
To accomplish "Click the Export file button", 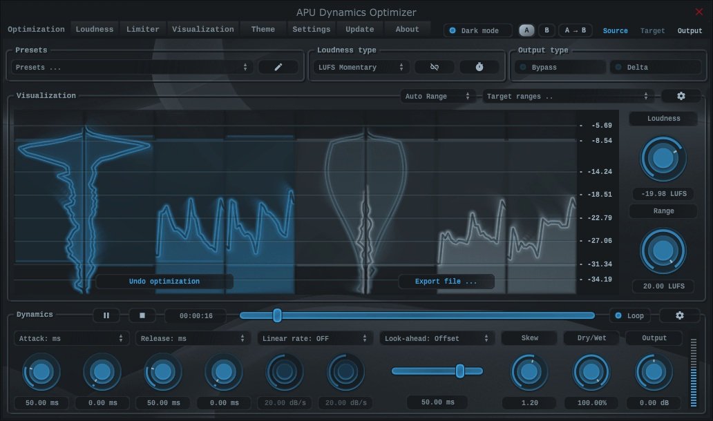I will pyautogui.click(x=446, y=282).
